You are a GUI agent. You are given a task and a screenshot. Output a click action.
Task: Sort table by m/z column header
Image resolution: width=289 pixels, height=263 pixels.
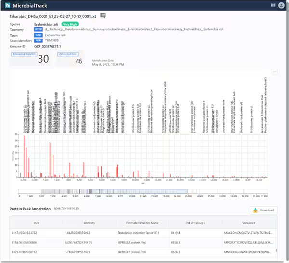click(x=36, y=223)
